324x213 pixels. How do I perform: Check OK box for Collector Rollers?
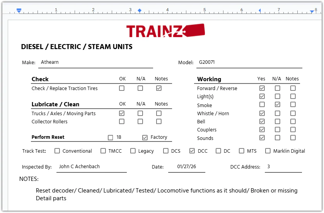point(122,121)
